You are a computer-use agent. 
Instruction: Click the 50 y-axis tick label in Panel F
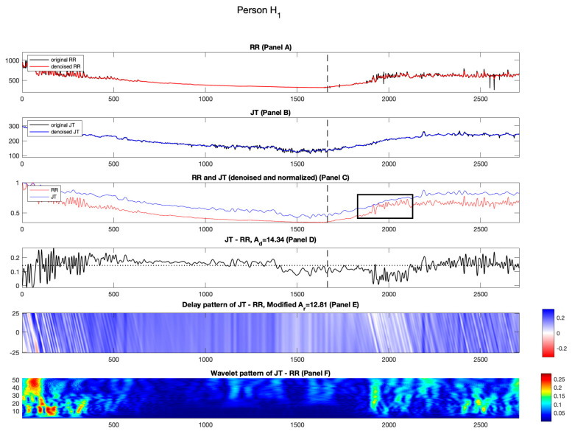tap(15, 380)
